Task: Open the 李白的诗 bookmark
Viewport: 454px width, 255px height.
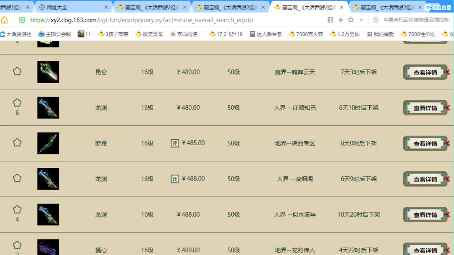Action: [185, 34]
